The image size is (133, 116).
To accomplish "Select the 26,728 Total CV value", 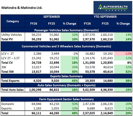I will pos(36,63).
